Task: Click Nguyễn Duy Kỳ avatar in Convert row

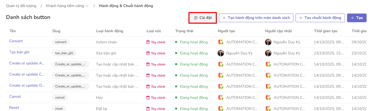Action: (x=268, y=42)
